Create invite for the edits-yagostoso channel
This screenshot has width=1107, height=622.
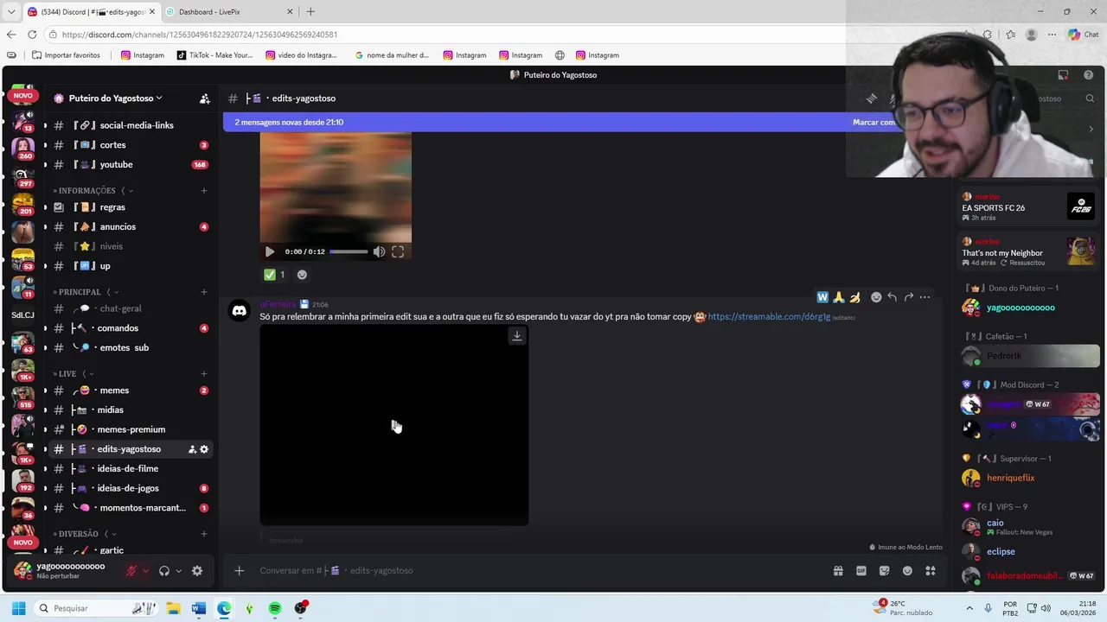[192, 449]
